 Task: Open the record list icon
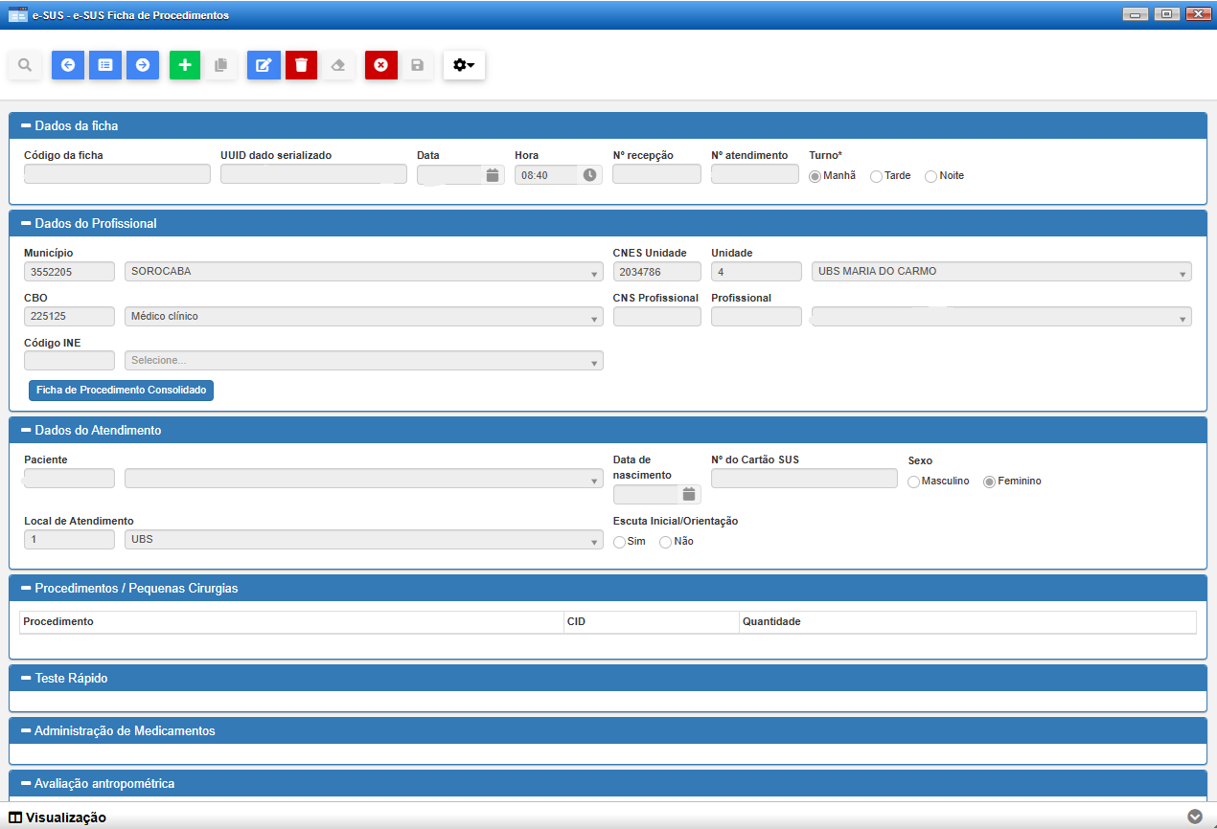coord(105,65)
